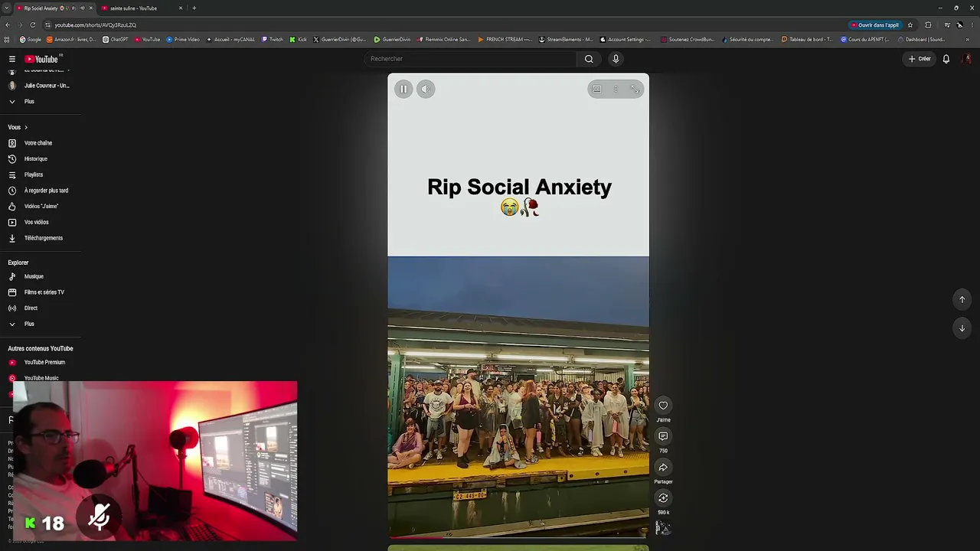Seek using the Short's red progress bar

tap(518, 537)
